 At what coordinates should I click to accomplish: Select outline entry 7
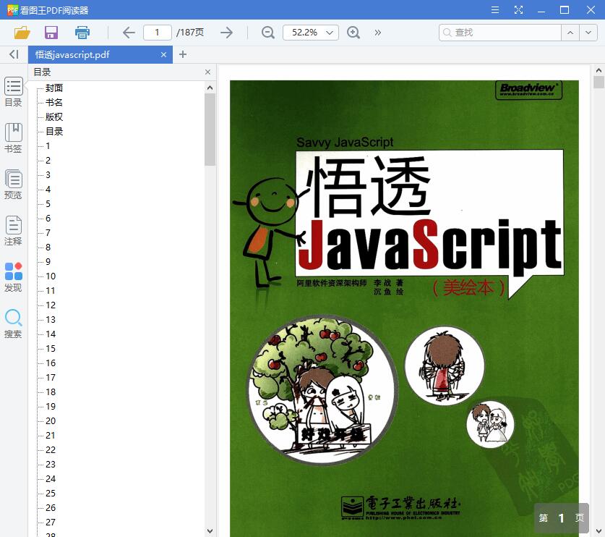pyautogui.click(x=48, y=233)
